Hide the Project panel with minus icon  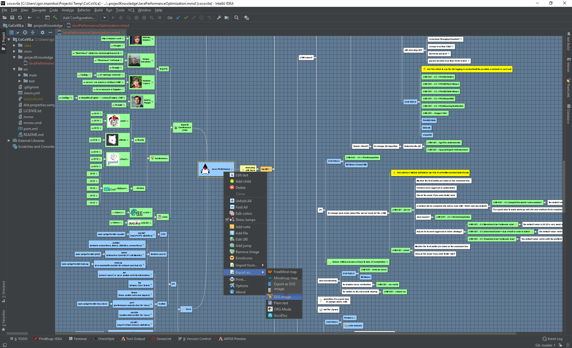coord(50,32)
